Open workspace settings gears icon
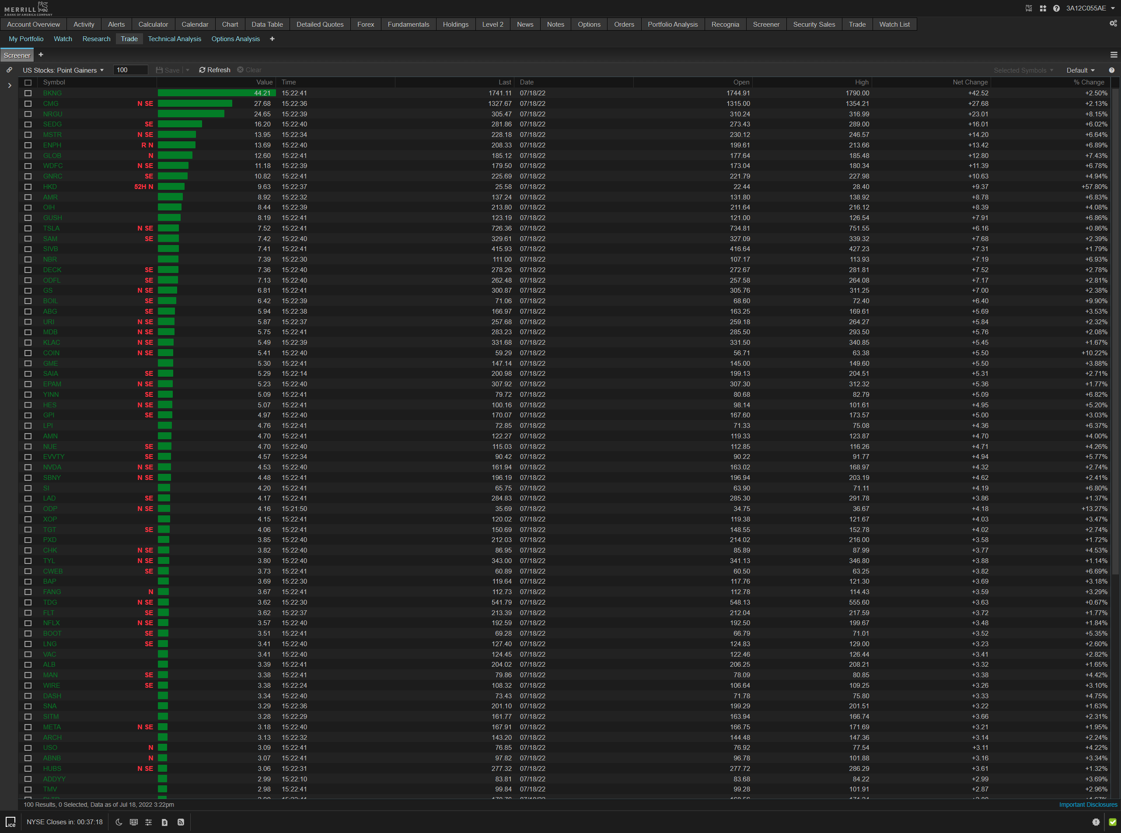 [x=1113, y=24]
